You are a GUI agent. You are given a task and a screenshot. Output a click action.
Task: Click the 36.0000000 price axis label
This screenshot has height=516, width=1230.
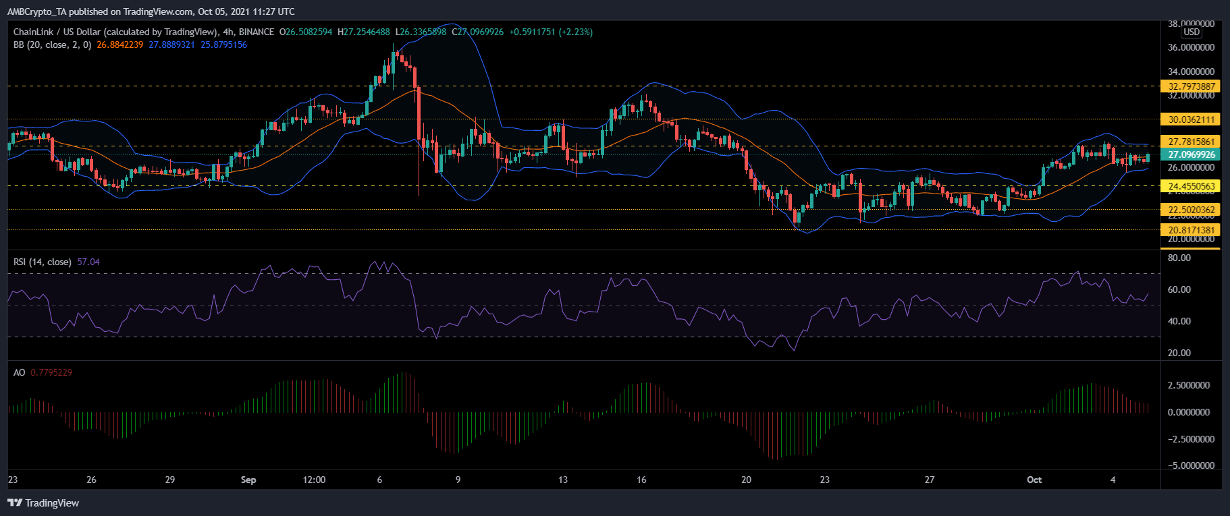click(1192, 47)
